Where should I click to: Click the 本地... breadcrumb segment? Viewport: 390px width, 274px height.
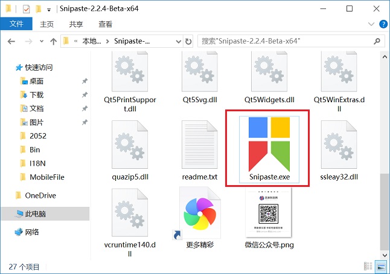tap(92, 41)
